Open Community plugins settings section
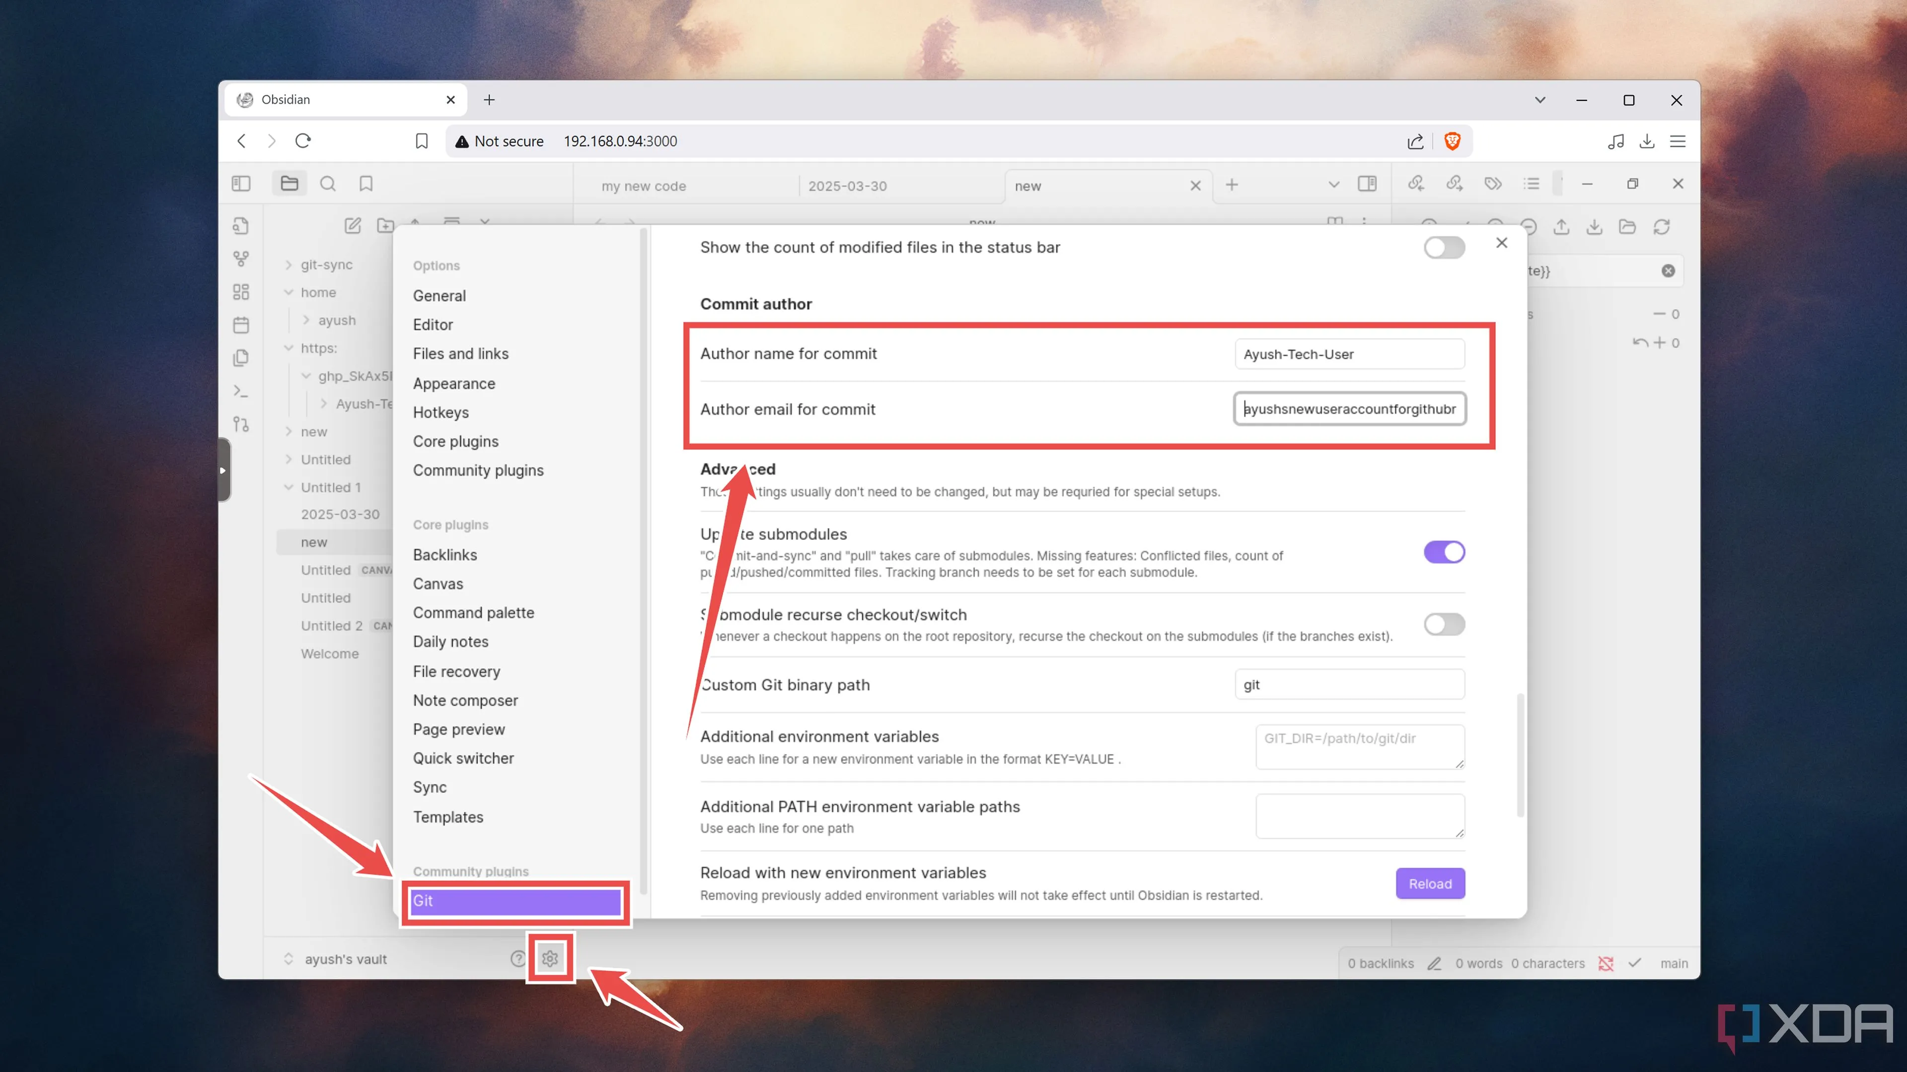Image resolution: width=1907 pixels, height=1072 pixels. click(x=478, y=470)
